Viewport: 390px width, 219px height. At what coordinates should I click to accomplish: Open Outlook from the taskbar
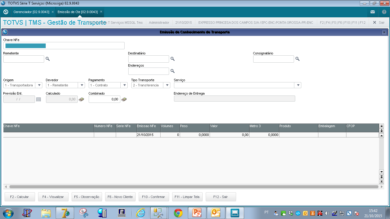216,213
